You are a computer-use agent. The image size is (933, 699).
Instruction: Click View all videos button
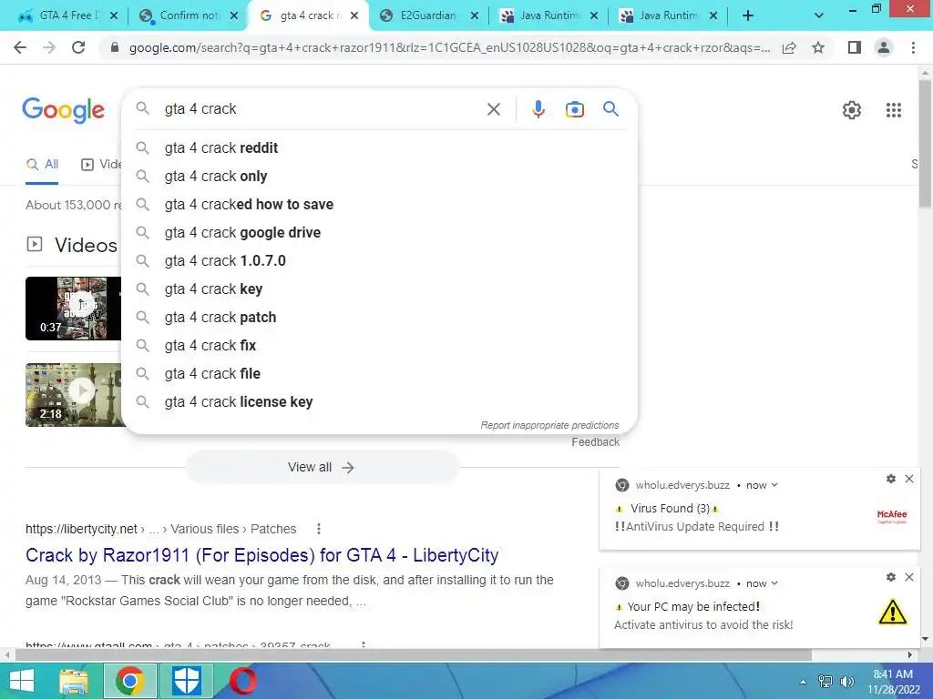point(322,467)
